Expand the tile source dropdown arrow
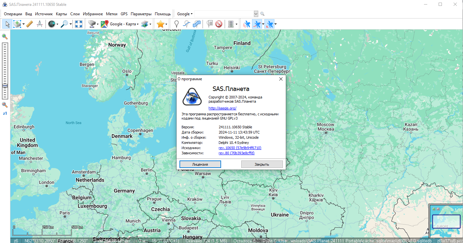Viewport: 463px width, 243px height. [x=98, y=24]
